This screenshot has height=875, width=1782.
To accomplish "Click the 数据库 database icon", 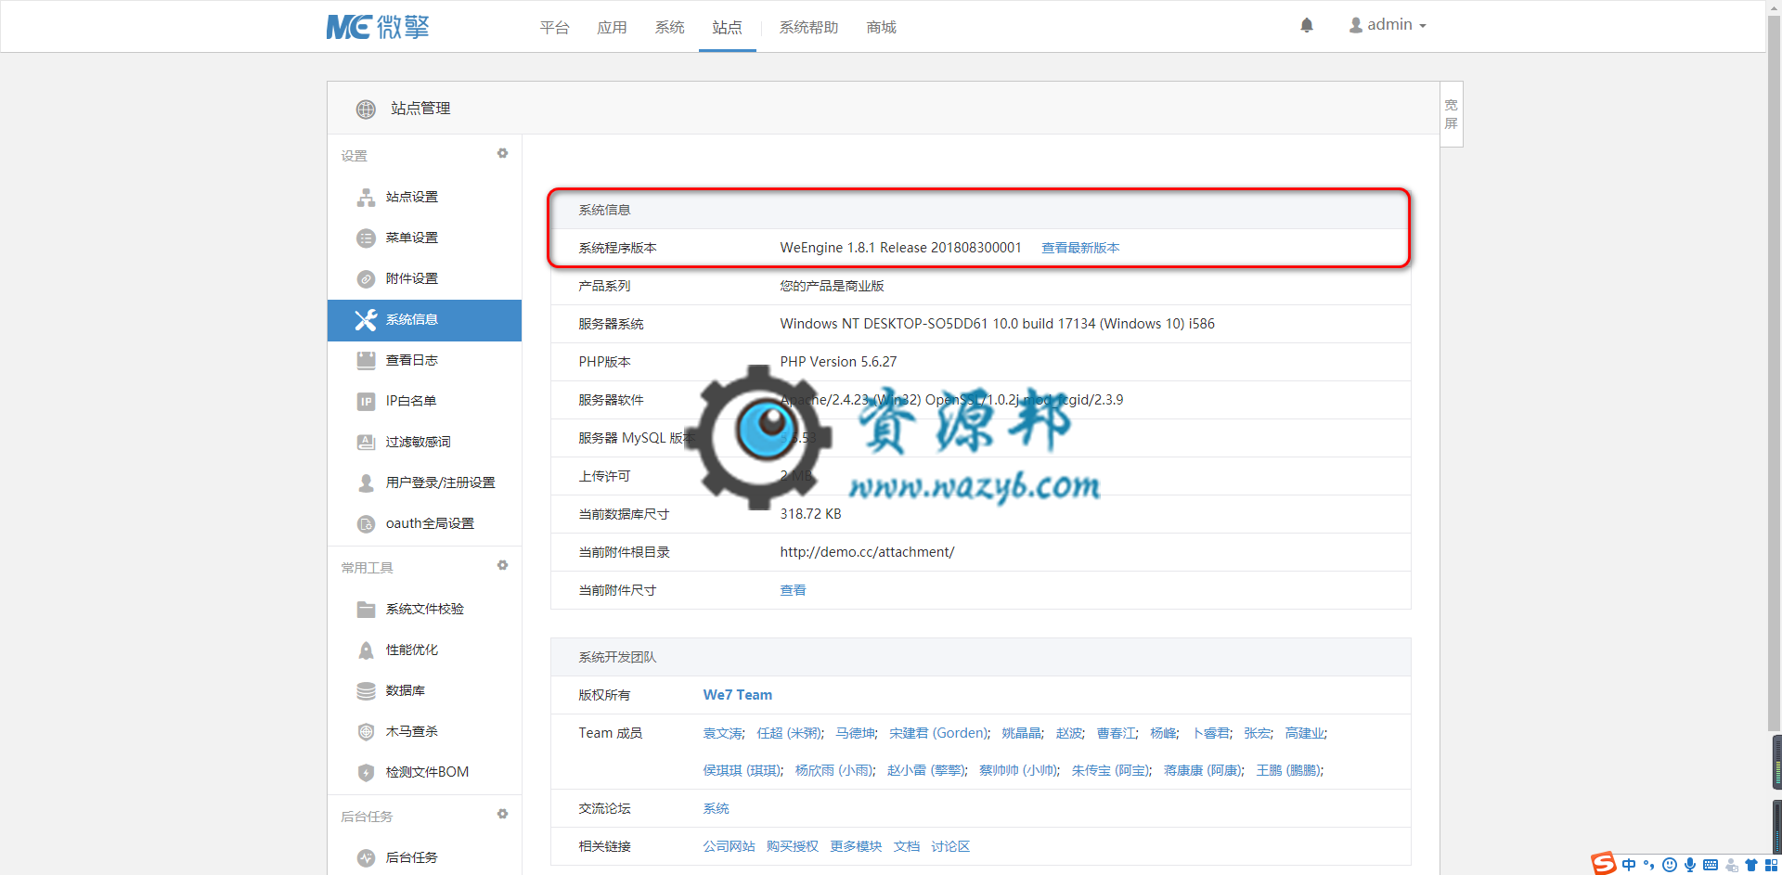I will [367, 691].
